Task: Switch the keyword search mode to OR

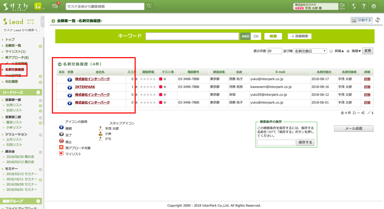Action: point(256,36)
